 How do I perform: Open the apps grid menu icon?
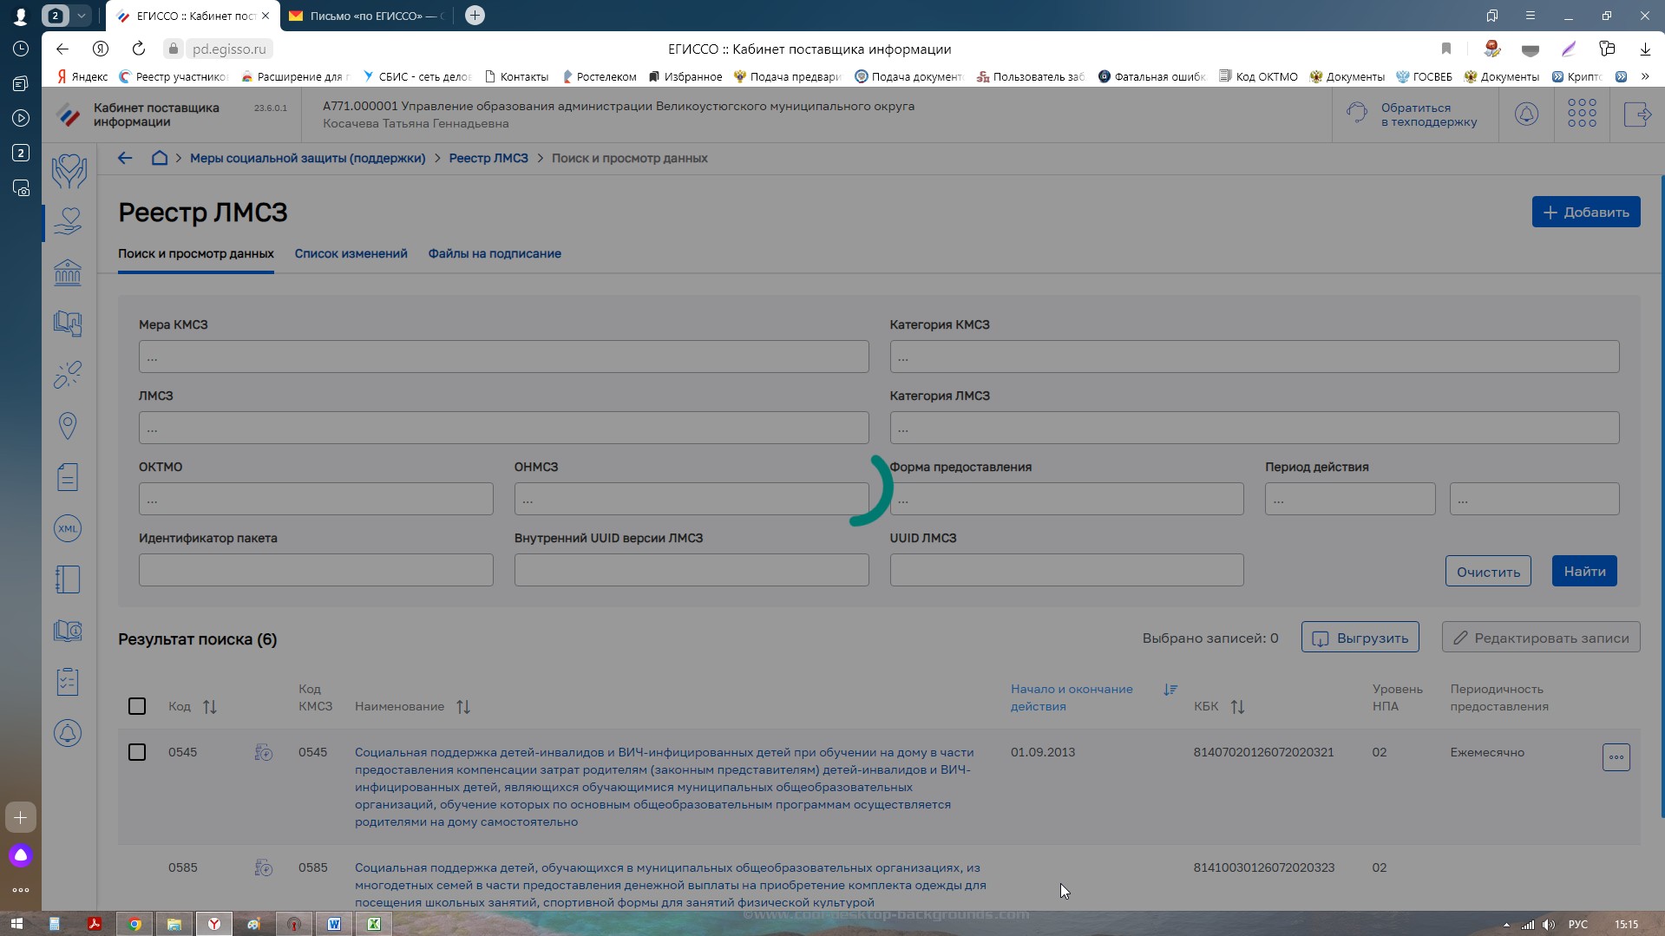coord(1581,114)
